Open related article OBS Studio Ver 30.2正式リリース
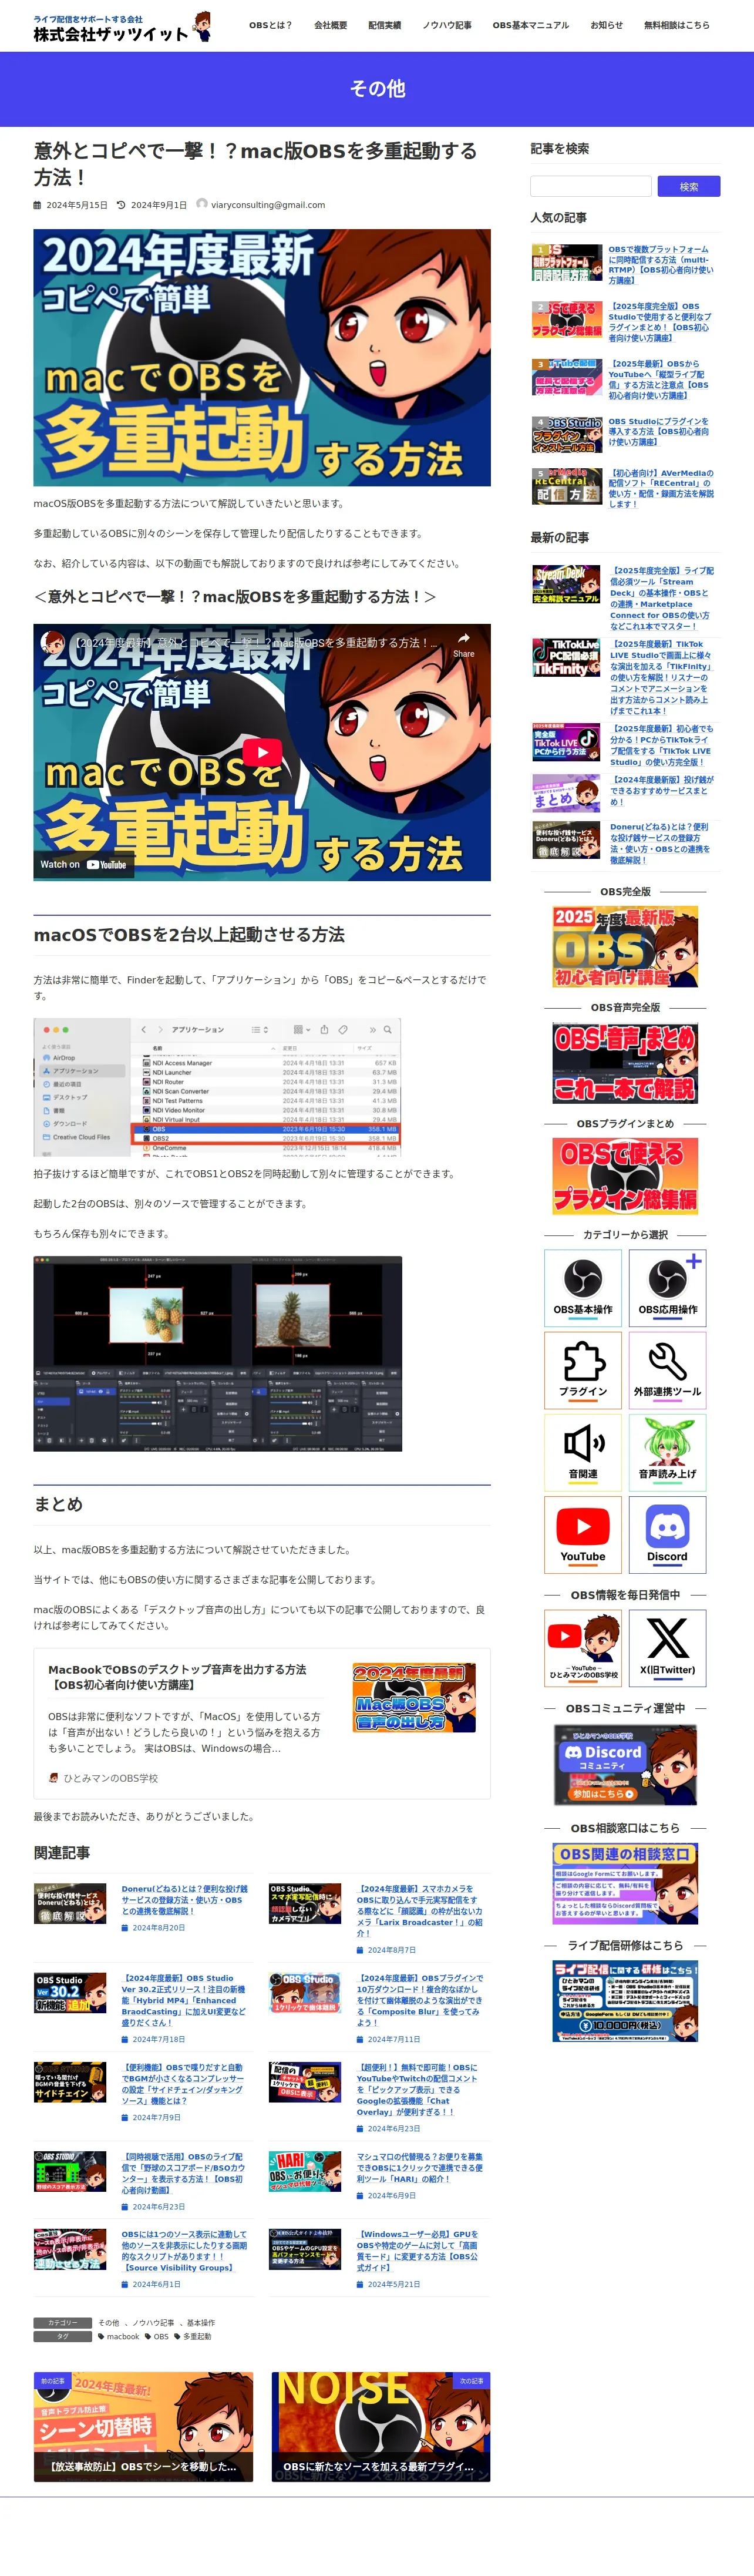The height and width of the screenshot is (2576, 754). click(x=184, y=2000)
